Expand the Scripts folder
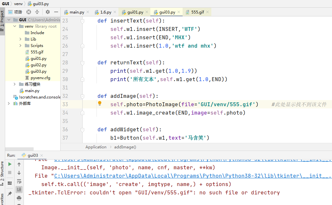Image resolution: width=332 pixels, height=205 pixels. point(20,46)
